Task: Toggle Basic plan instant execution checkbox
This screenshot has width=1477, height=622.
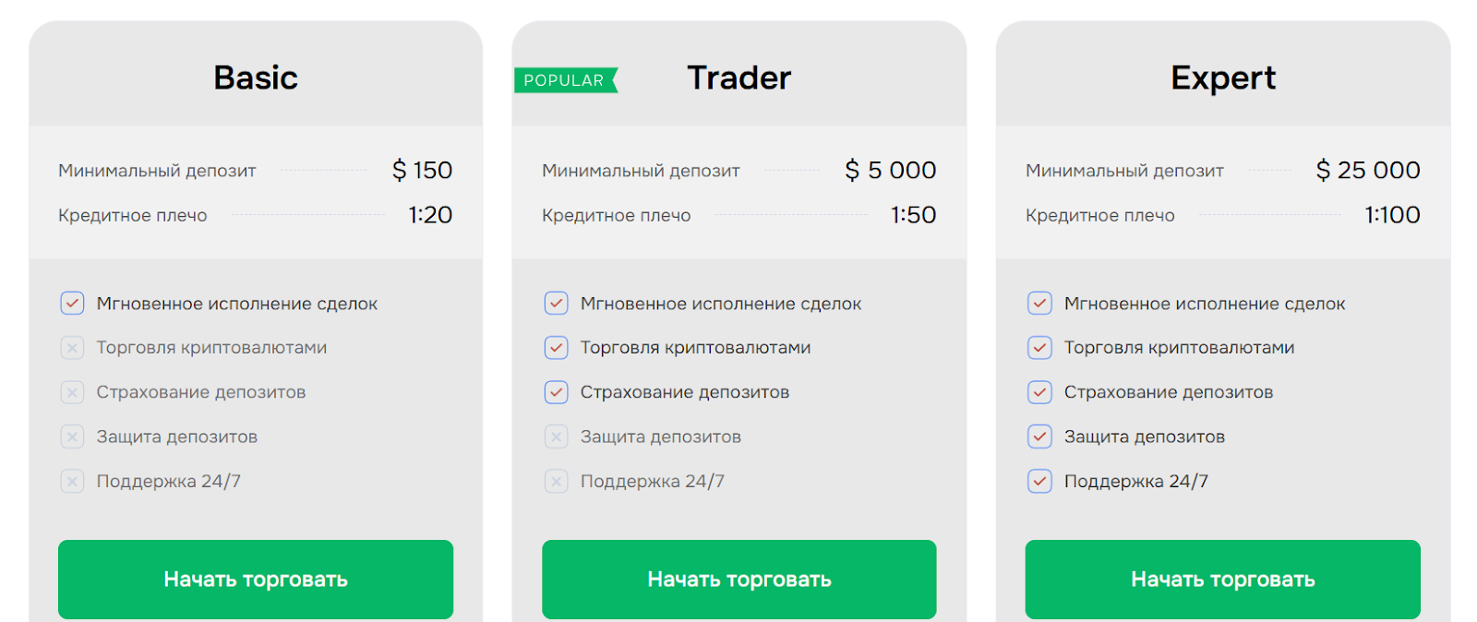Action: tap(72, 304)
